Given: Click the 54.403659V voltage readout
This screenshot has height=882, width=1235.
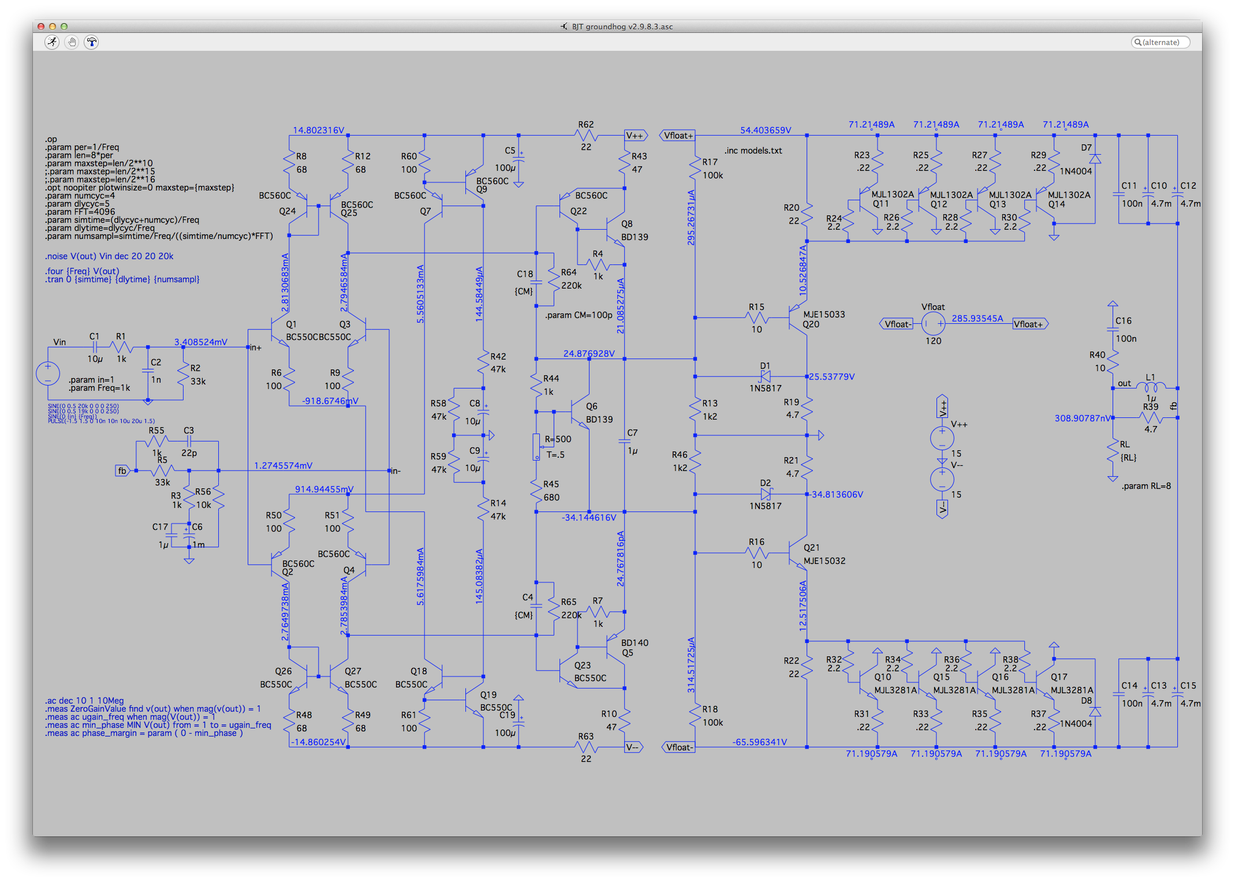Looking at the screenshot, I should 766,130.
